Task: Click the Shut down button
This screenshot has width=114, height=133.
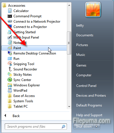Action: [x=84, y=127]
